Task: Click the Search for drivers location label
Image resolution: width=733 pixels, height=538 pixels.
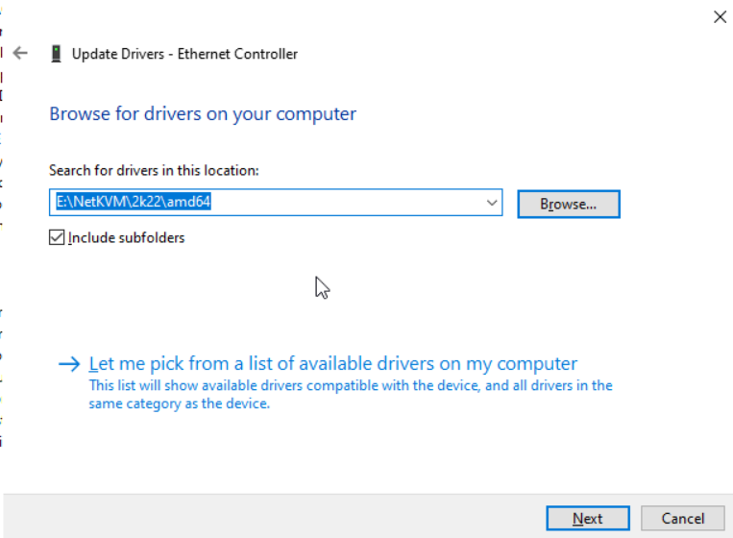Action: pos(154,171)
